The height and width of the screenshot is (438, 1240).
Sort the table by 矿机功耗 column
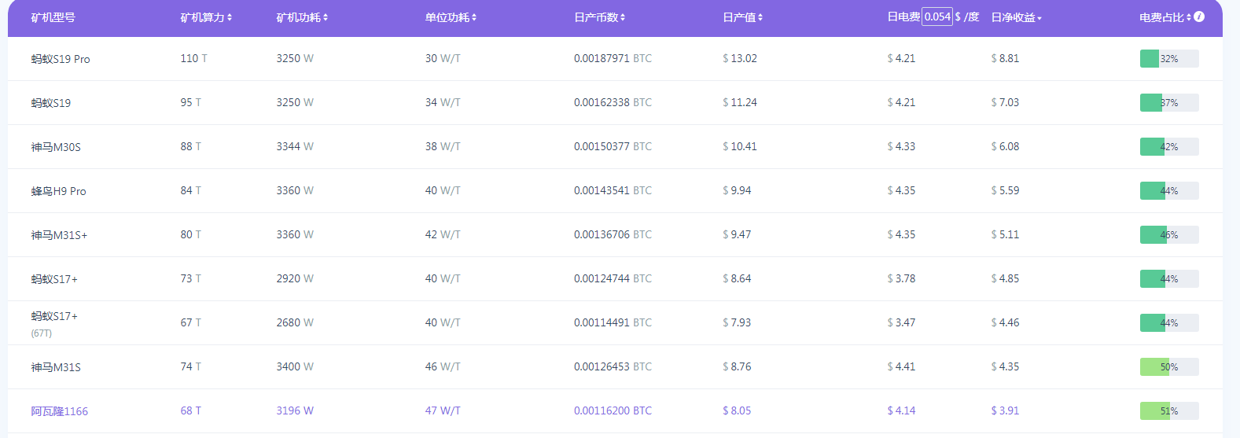click(x=302, y=17)
